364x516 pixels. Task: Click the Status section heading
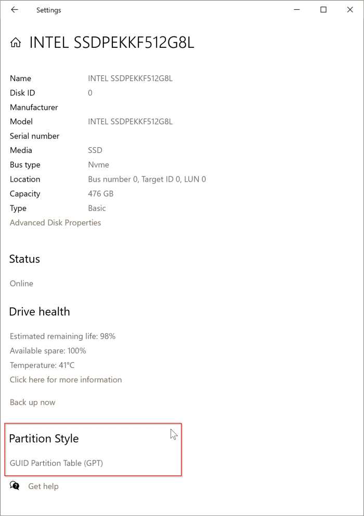click(x=24, y=259)
